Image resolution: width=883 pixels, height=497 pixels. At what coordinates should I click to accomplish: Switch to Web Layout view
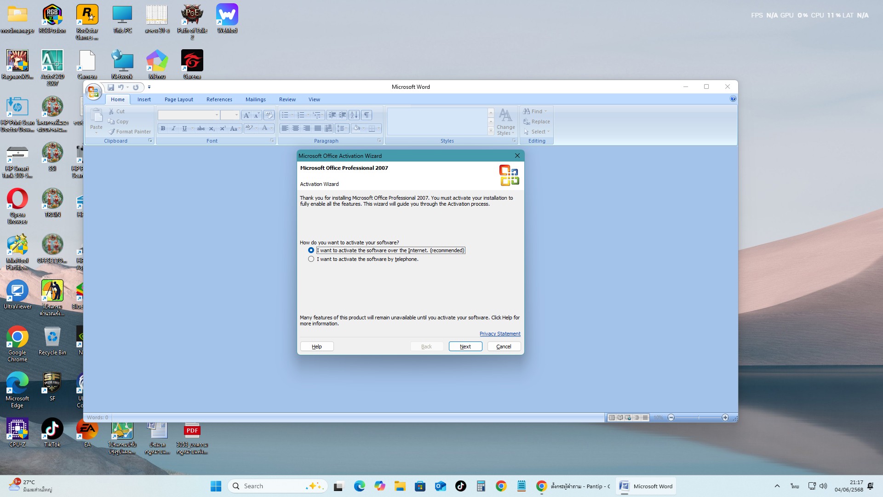coord(628,418)
